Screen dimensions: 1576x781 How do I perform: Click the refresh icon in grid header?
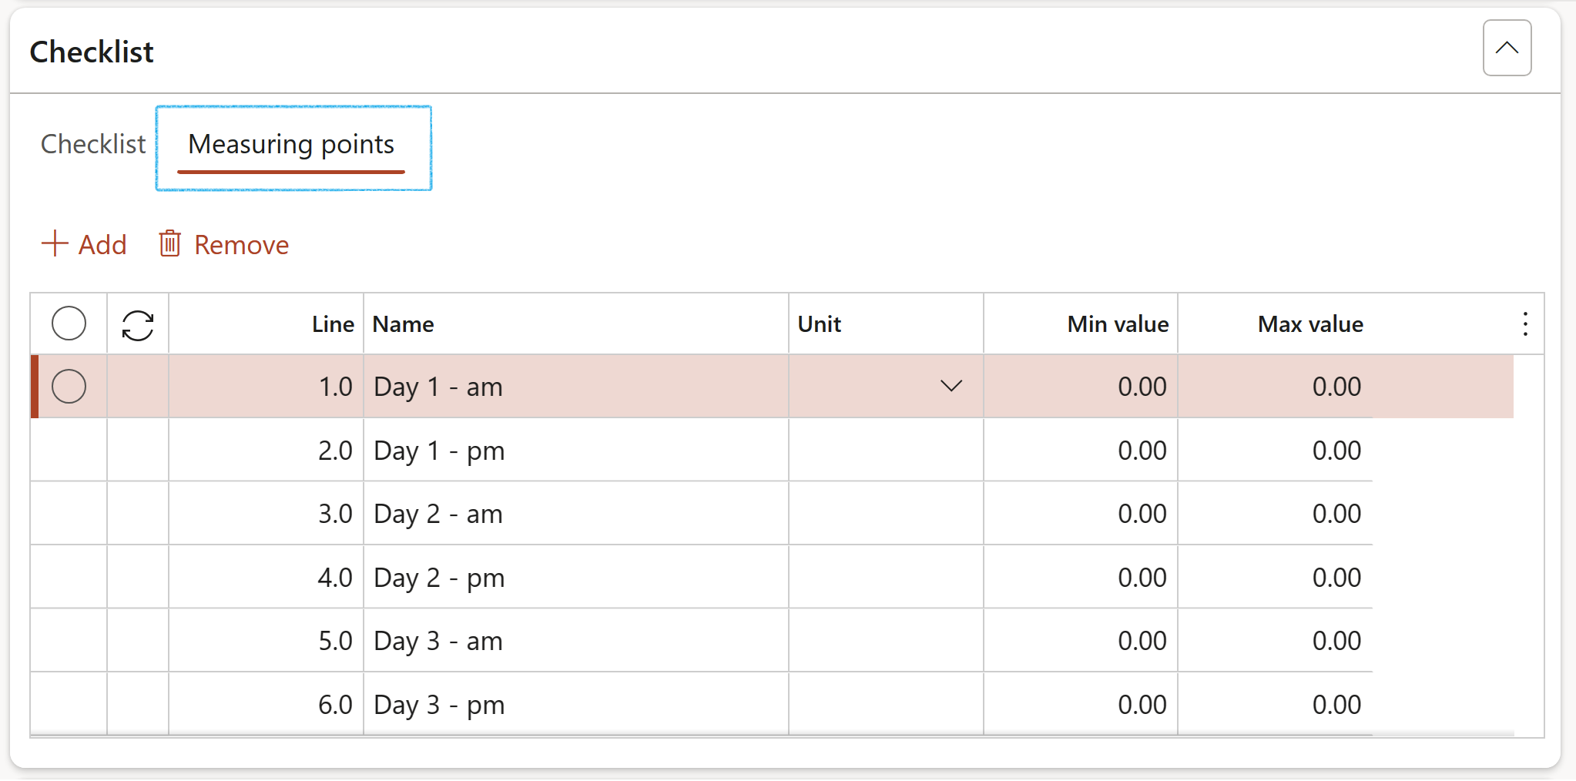[x=138, y=325]
